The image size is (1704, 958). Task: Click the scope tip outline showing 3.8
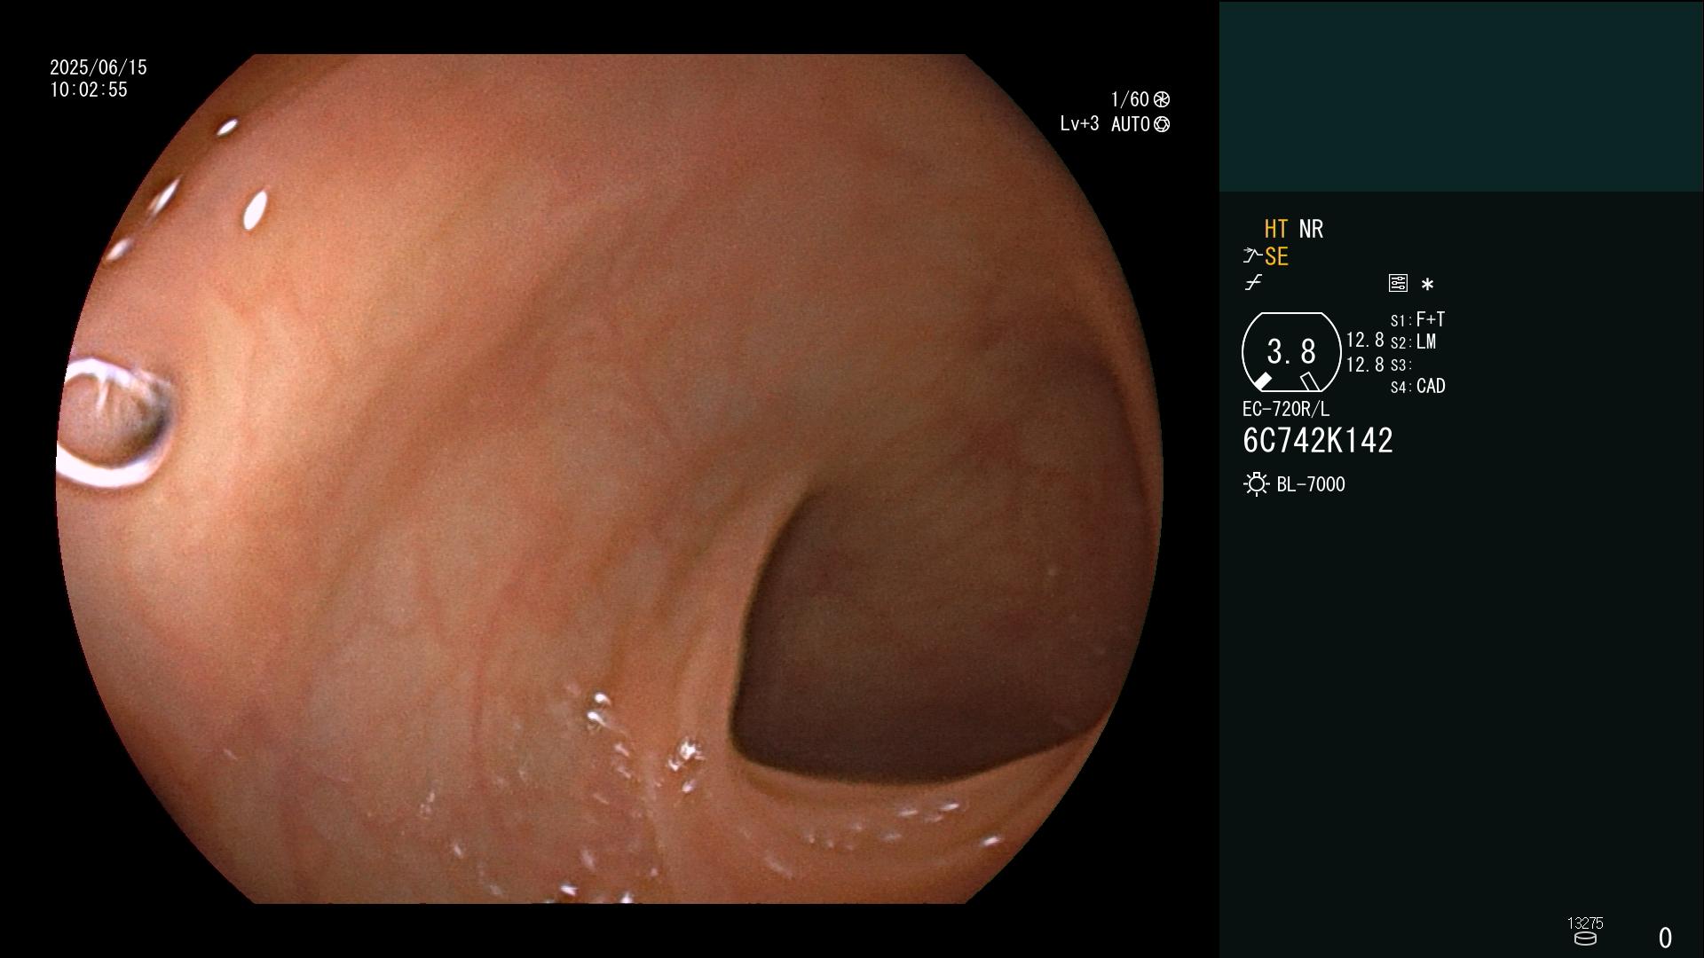point(1291,352)
